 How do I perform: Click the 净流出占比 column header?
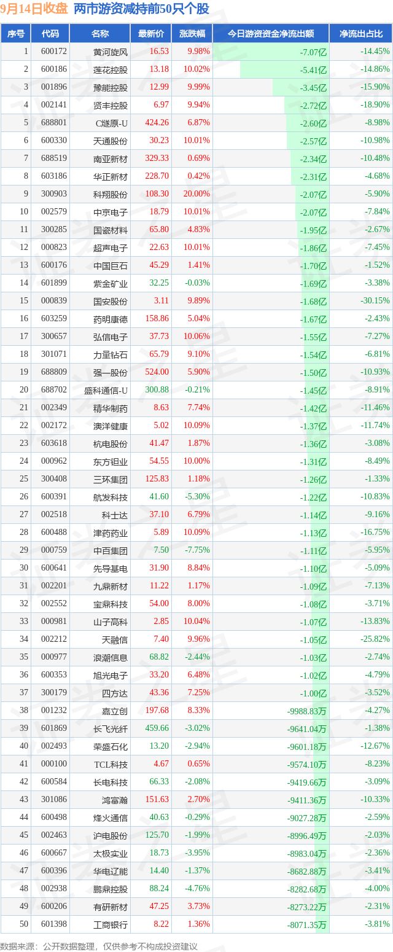point(361,34)
